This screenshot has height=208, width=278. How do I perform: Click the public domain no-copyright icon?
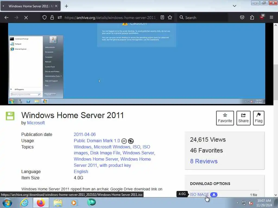coord(131,141)
